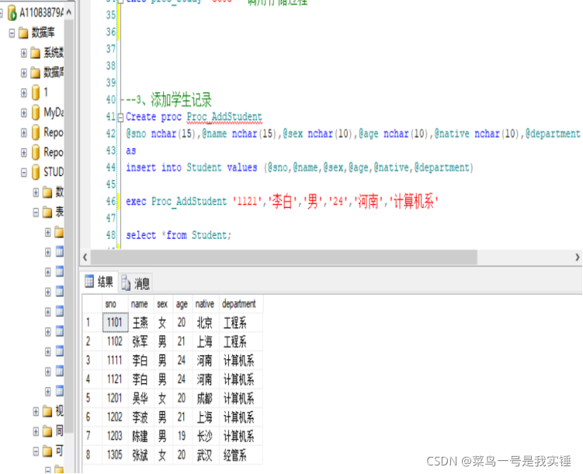
Task: Click the sno column header
Action: 115,304
